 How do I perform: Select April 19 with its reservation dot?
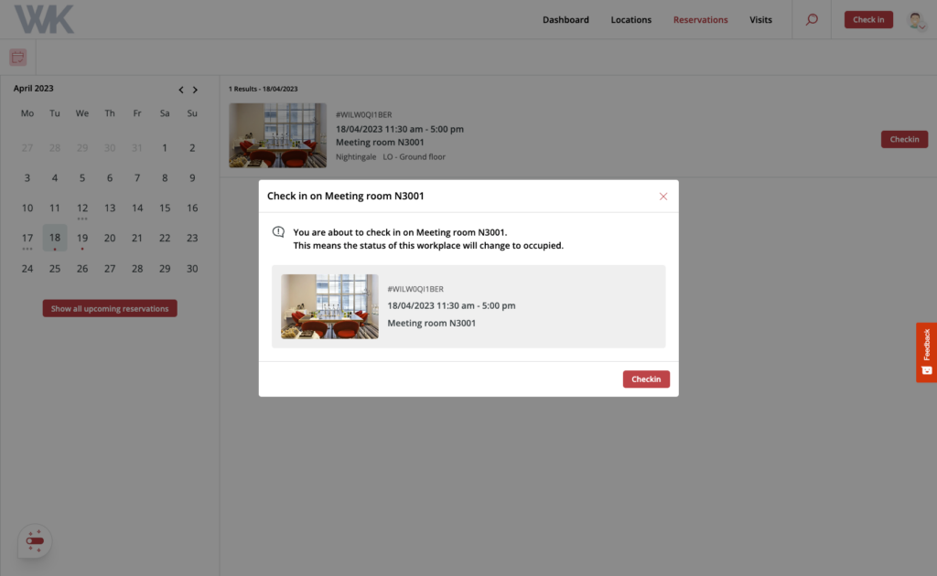click(x=81, y=238)
